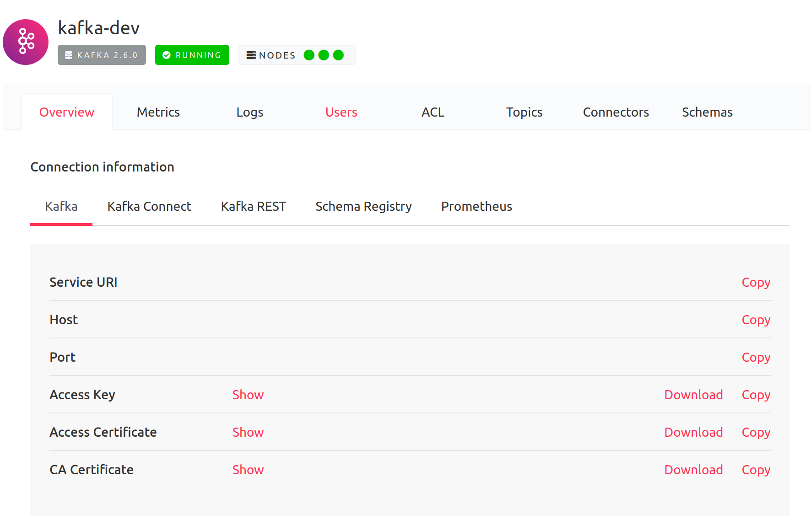Download the Access Certificate

694,432
